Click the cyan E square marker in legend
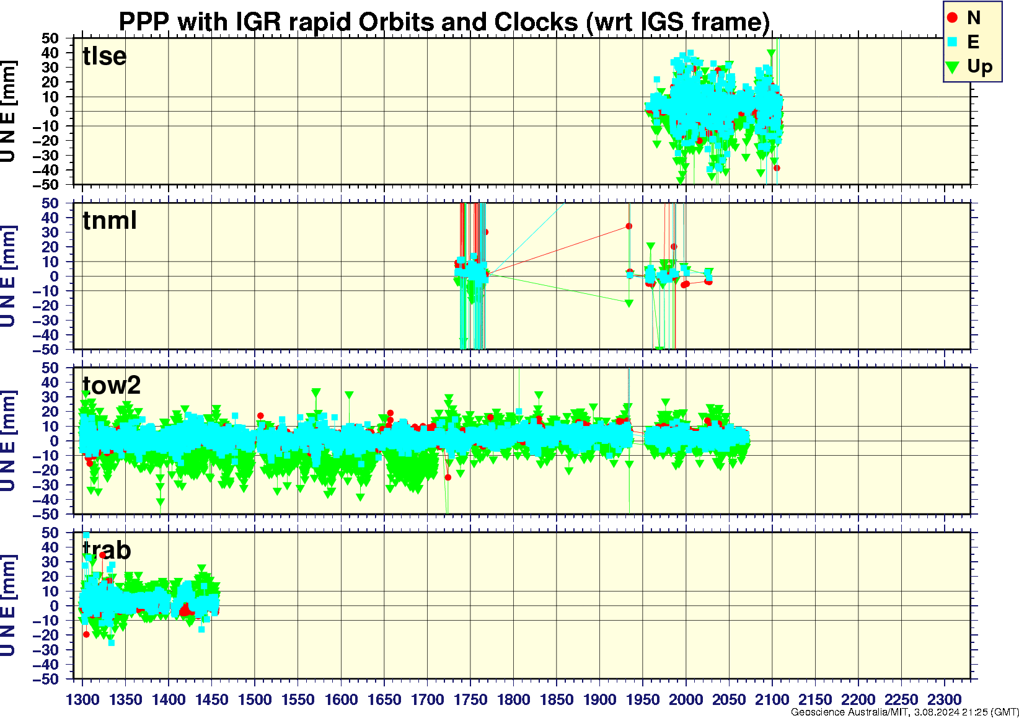Image resolution: width=1019 pixels, height=718 pixels. click(x=953, y=42)
